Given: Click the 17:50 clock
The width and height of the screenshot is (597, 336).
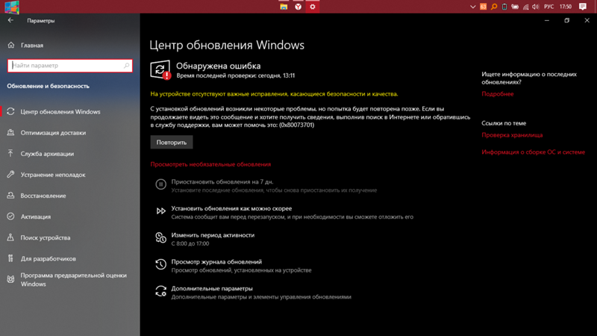Looking at the screenshot, I should click(566, 7).
